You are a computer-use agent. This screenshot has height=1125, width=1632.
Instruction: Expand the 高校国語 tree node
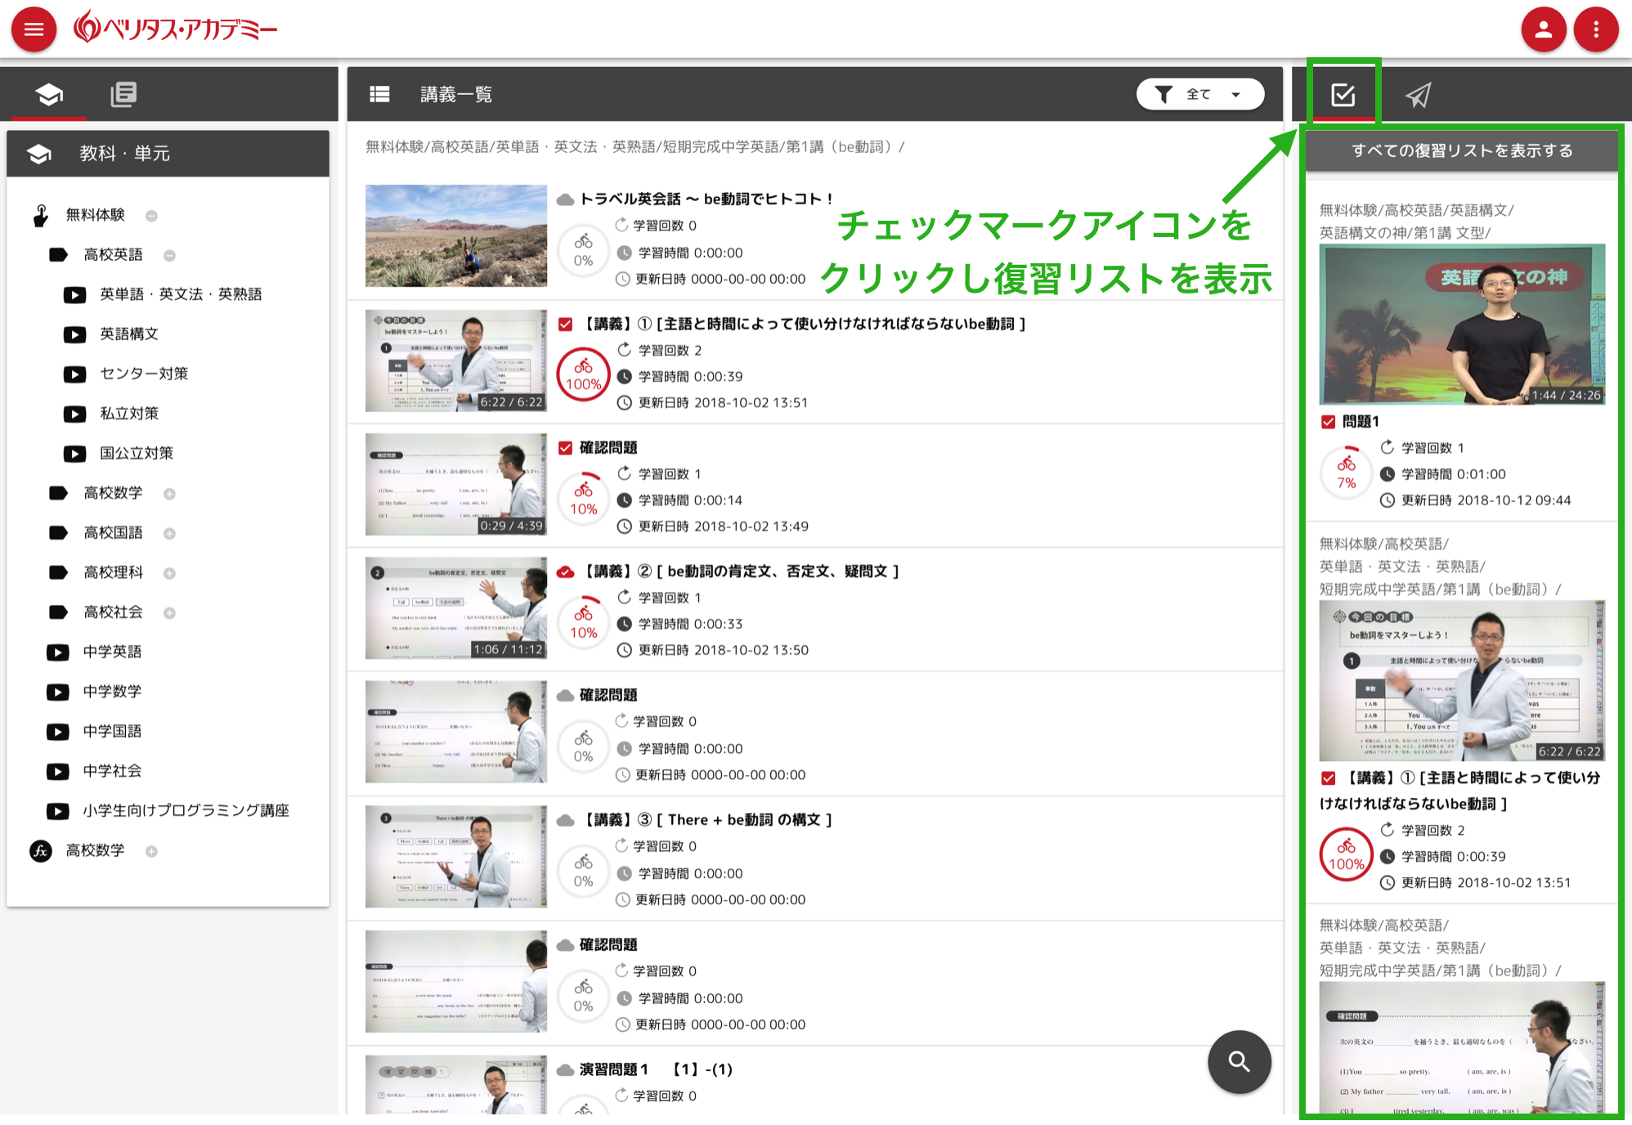[169, 533]
